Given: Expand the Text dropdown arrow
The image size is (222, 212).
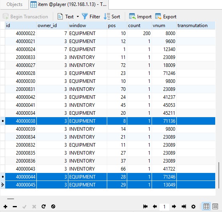Looking at the screenshot, I should pyautogui.click(x=78, y=17).
